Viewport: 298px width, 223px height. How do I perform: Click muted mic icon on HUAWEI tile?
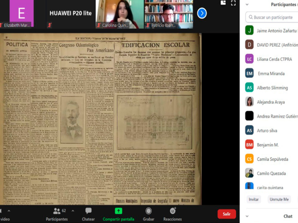tap(49, 25)
